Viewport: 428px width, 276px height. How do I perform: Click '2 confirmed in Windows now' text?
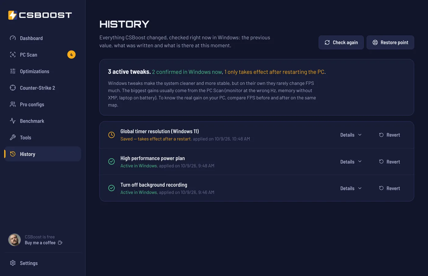[x=187, y=72]
